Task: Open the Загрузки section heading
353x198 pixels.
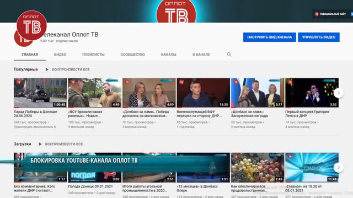Action: tap(22, 144)
